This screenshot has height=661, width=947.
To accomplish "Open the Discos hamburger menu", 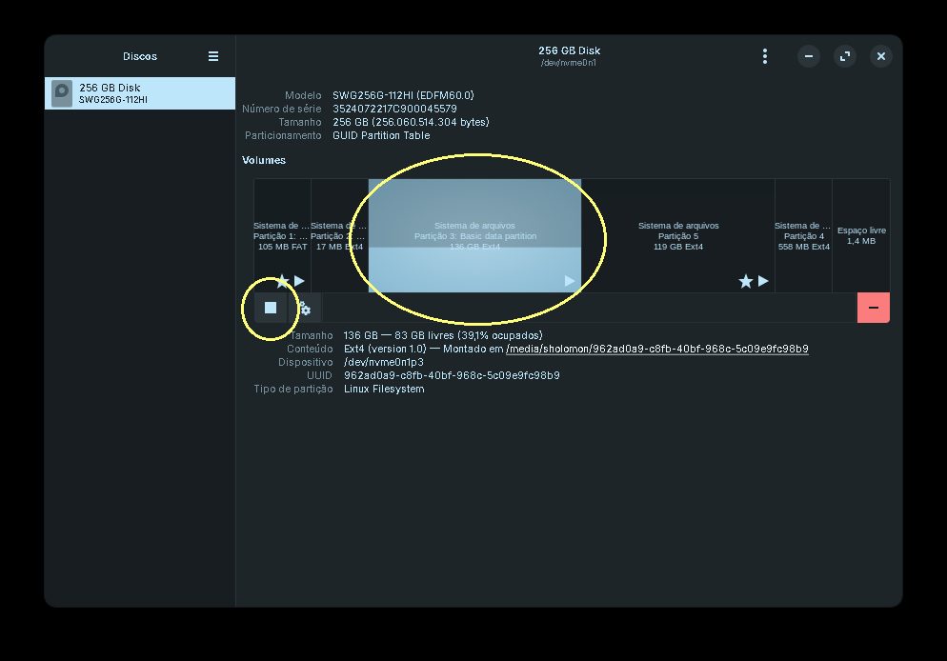I will (x=213, y=56).
